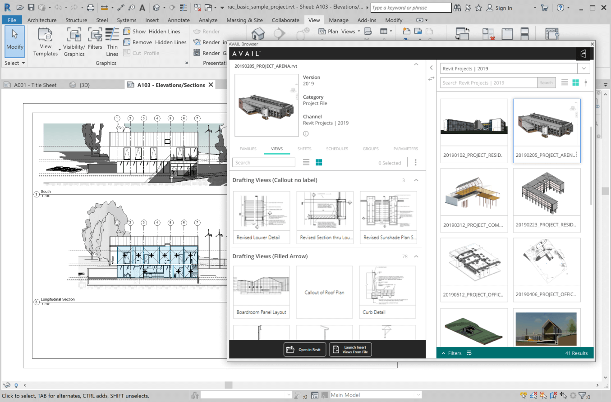Select Boardroom Panel Layout view thumbnail
The image size is (611, 402).
point(262,292)
